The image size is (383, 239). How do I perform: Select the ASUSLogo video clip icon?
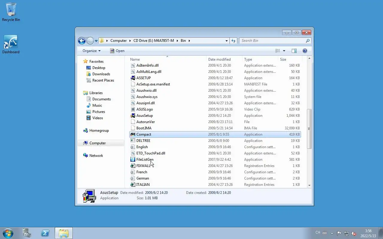pos(133,109)
